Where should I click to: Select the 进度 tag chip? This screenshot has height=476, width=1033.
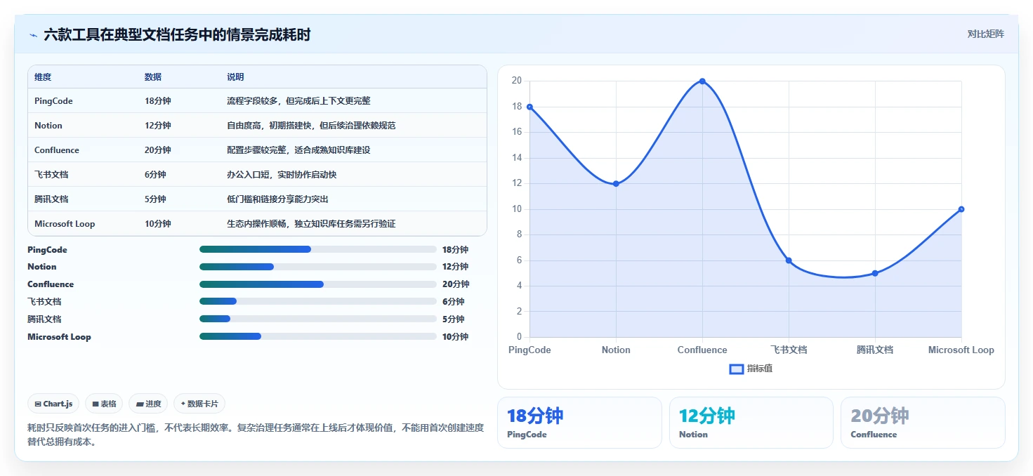(148, 404)
